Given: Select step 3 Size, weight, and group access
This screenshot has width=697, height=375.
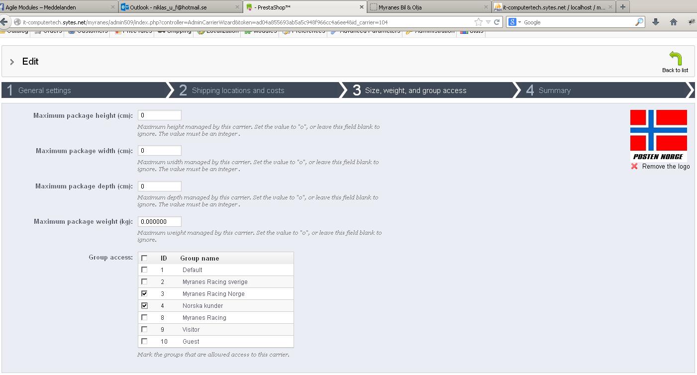Looking at the screenshot, I should [429, 90].
